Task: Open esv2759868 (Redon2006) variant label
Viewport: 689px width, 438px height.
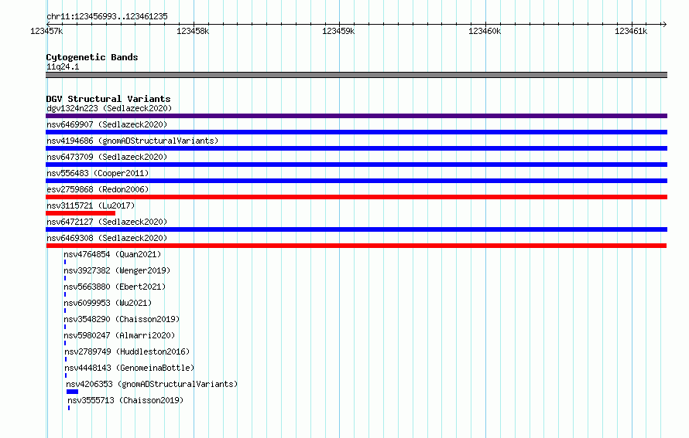Action: point(98,189)
